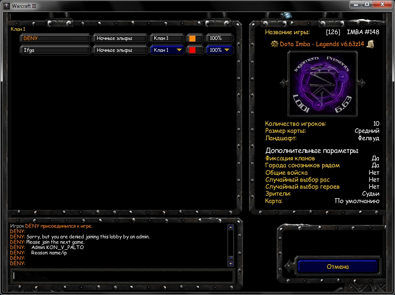
Task: Click the chat scroll up arrow
Action: 230,227
